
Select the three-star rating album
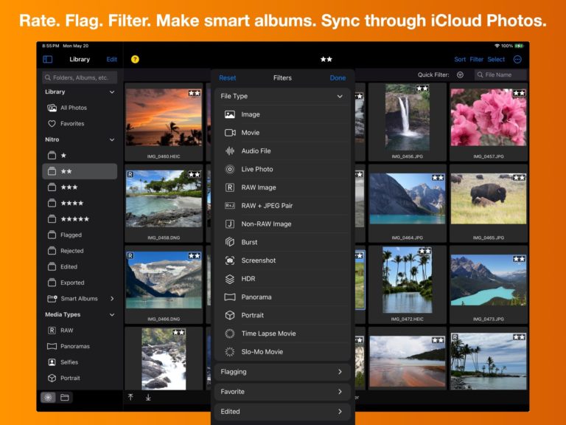[x=80, y=187]
